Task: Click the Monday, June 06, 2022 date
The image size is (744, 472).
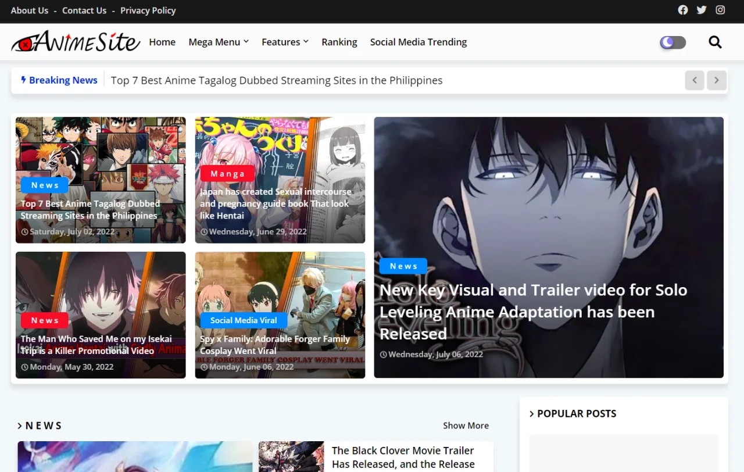Action: coord(247,367)
